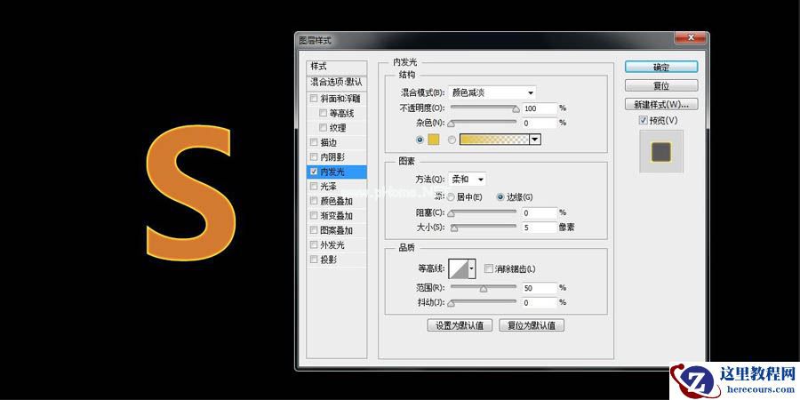The image size is (800, 400).
Task: Enable the 内阴影 checkbox
Action: pyautogui.click(x=314, y=157)
